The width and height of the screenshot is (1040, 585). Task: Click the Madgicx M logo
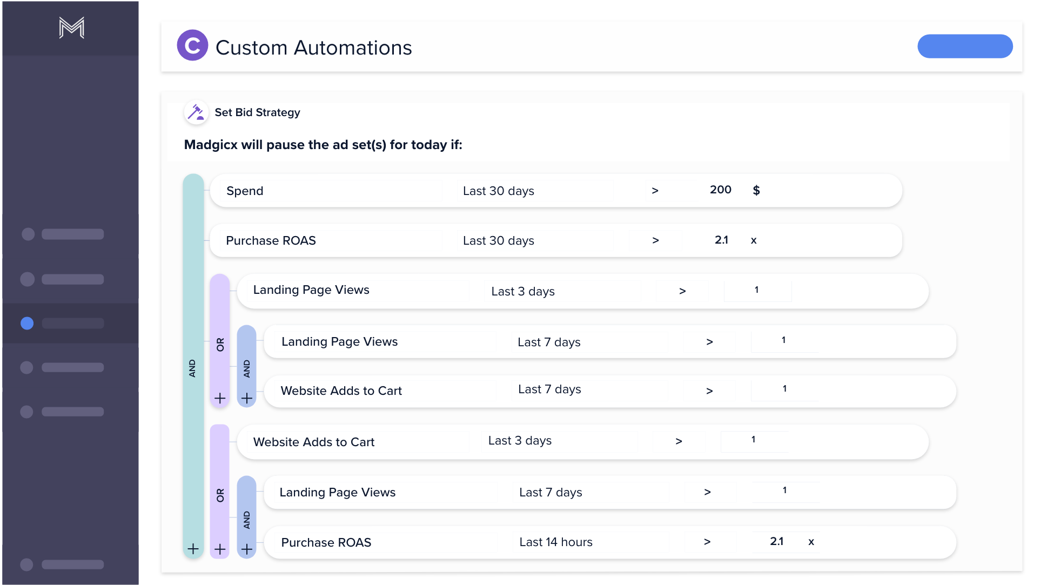click(71, 28)
